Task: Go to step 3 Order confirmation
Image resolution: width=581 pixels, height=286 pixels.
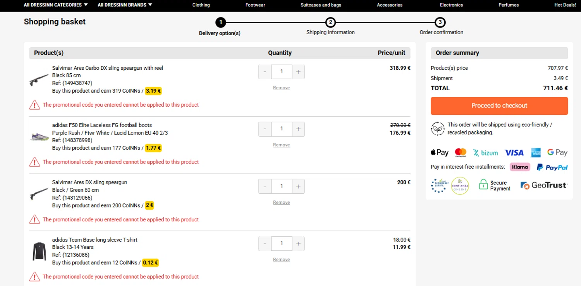Action: pos(440,22)
